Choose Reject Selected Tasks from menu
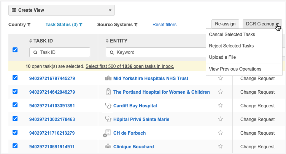Viewport: 286px width, 154px height. [231, 46]
